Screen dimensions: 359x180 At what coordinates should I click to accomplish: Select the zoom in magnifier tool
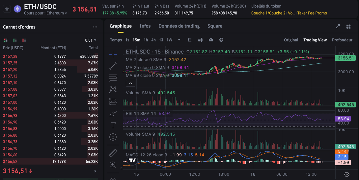(x=113, y=165)
